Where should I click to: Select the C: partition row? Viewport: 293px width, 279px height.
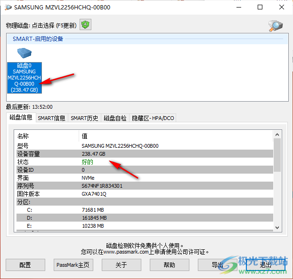(145, 210)
